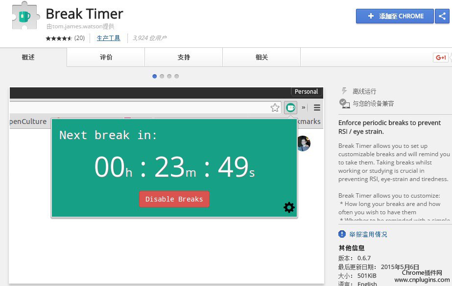The height and width of the screenshot is (286, 452).
Task: Select the first screenshot carousel dot
Action: 155,76
